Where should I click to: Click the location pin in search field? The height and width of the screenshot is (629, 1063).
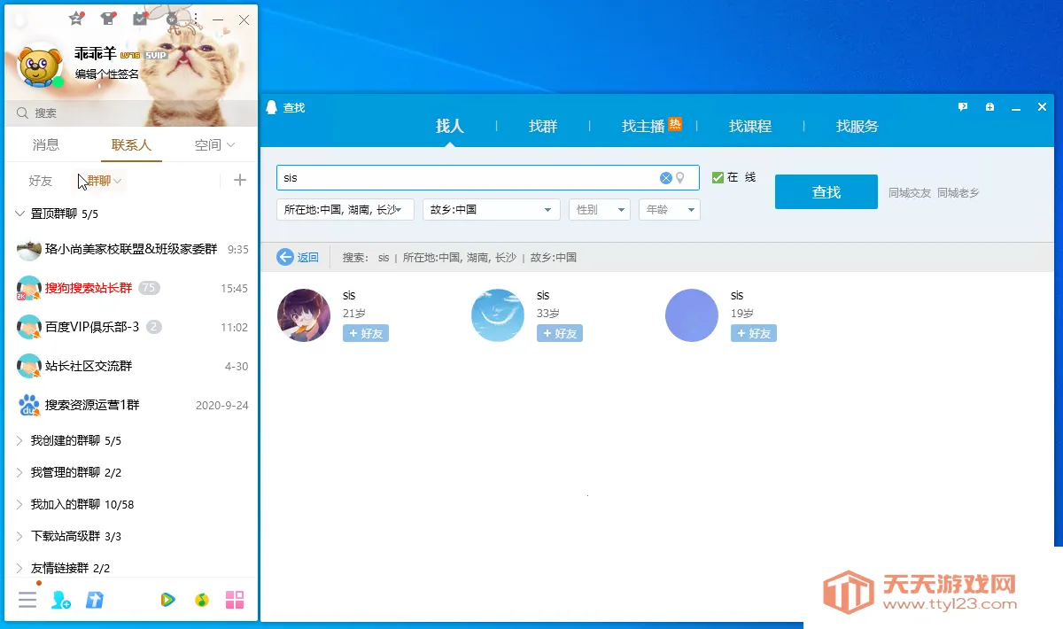(680, 177)
